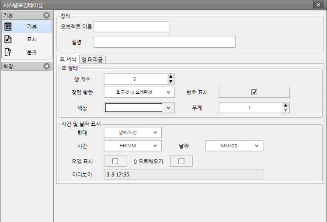327x222 pixels.
Task: Select the 기본 label in sidebar list
Action: pyautogui.click(x=32, y=27)
